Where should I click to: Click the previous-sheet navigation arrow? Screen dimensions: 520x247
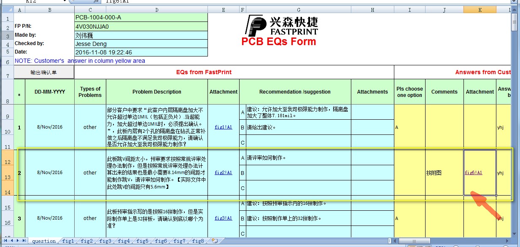coord(11,241)
